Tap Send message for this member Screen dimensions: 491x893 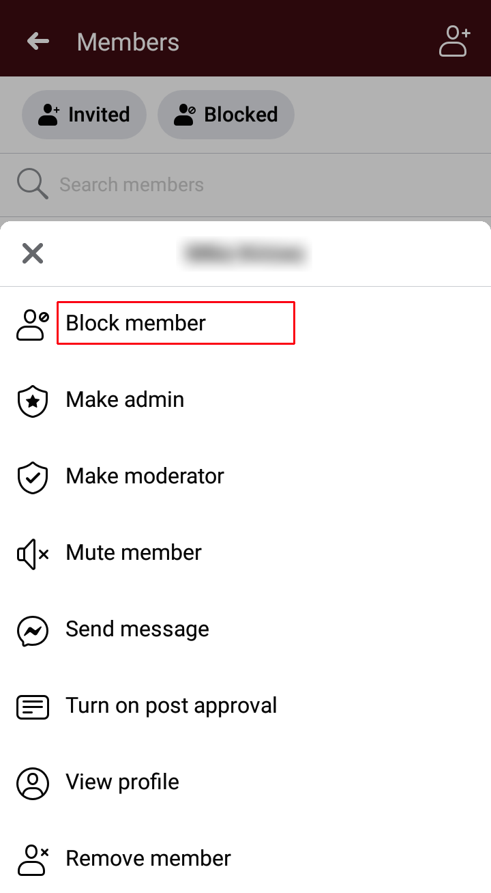click(136, 629)
